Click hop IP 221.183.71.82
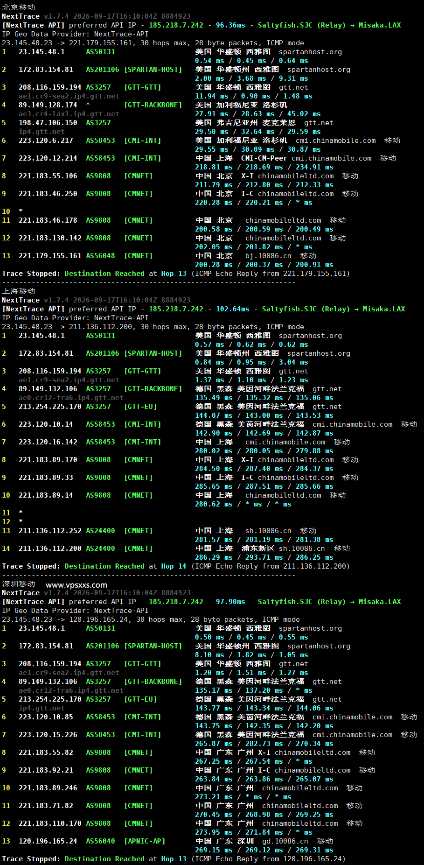Image resolution: width=424 pixels, height=865 pixels. (x=46, y=806)
